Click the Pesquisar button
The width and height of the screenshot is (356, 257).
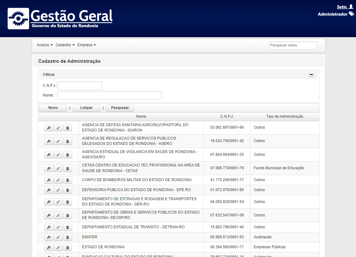(x=120, y=108)
